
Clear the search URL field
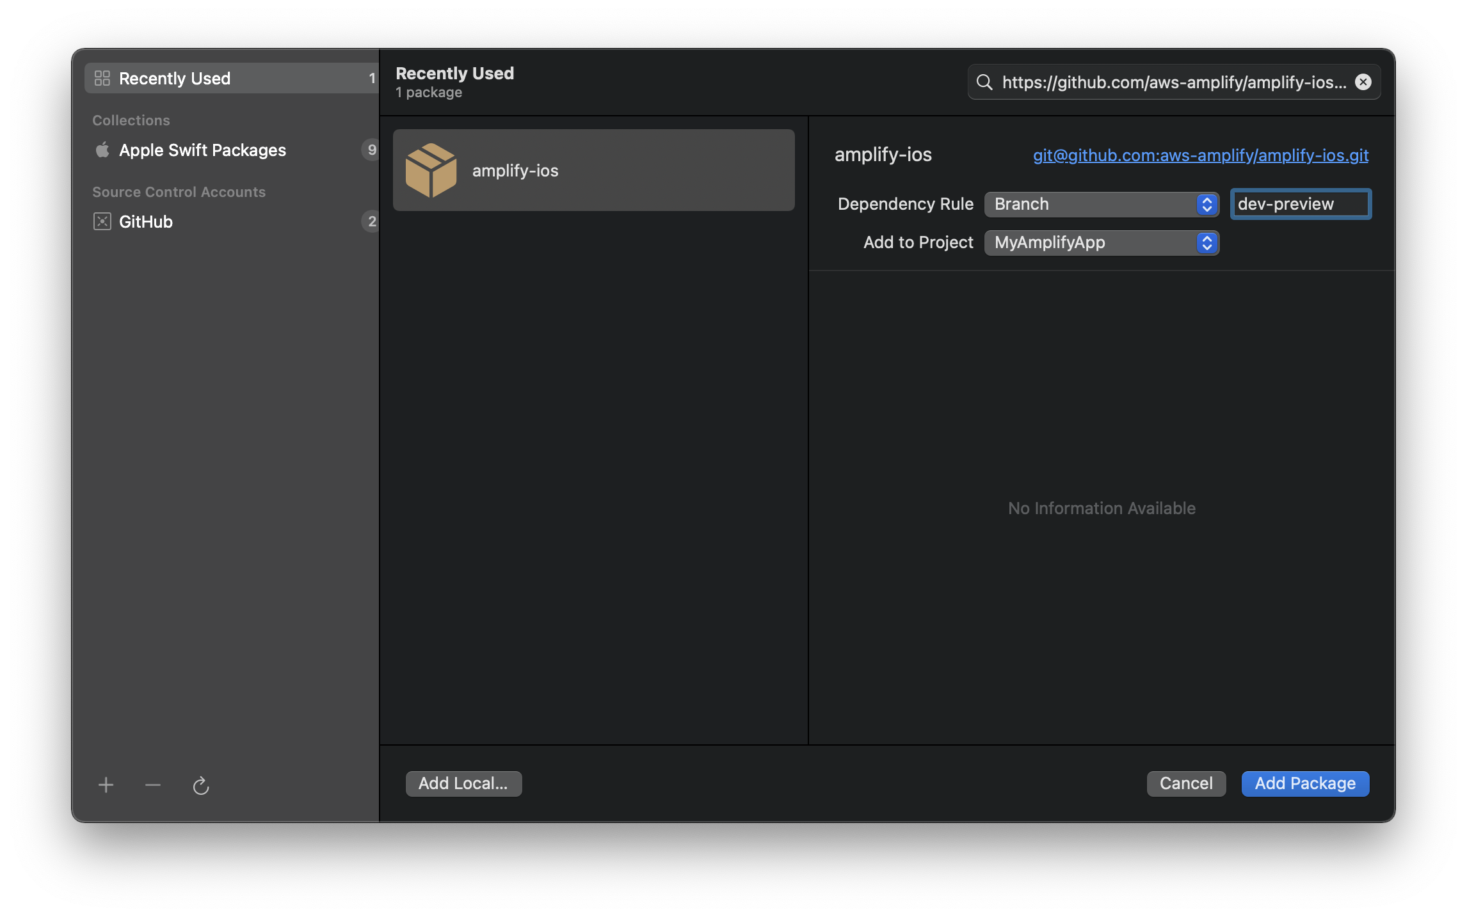tap(1363, 82)
